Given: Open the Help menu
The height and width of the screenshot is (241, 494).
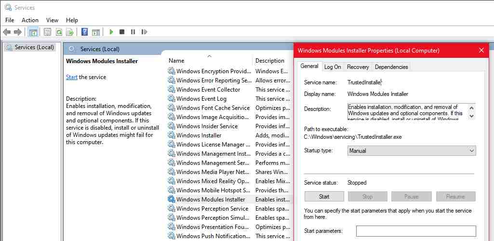Looking at the screenshot, I should pyautogui.click(x=72, y=20).
